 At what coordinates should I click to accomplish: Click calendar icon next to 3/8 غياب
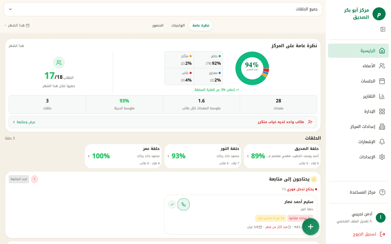pyautogui.click(x=260, y=227)
